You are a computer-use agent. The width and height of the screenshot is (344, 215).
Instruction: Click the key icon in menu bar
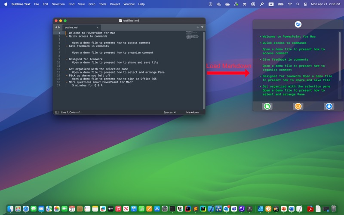tap(262, 4)
